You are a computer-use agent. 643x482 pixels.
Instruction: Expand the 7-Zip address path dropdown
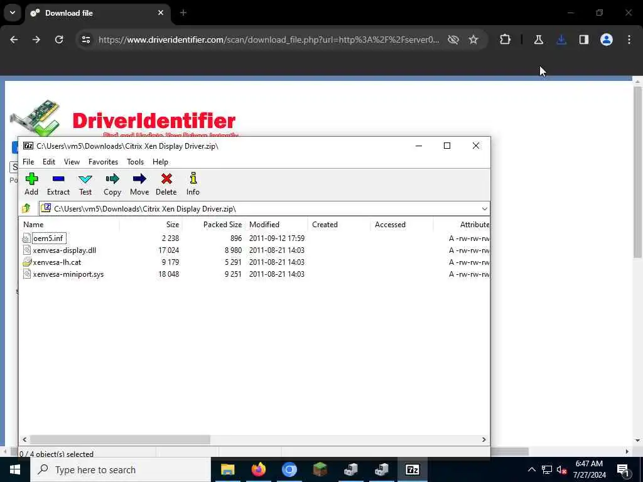[x=484, y=208]
